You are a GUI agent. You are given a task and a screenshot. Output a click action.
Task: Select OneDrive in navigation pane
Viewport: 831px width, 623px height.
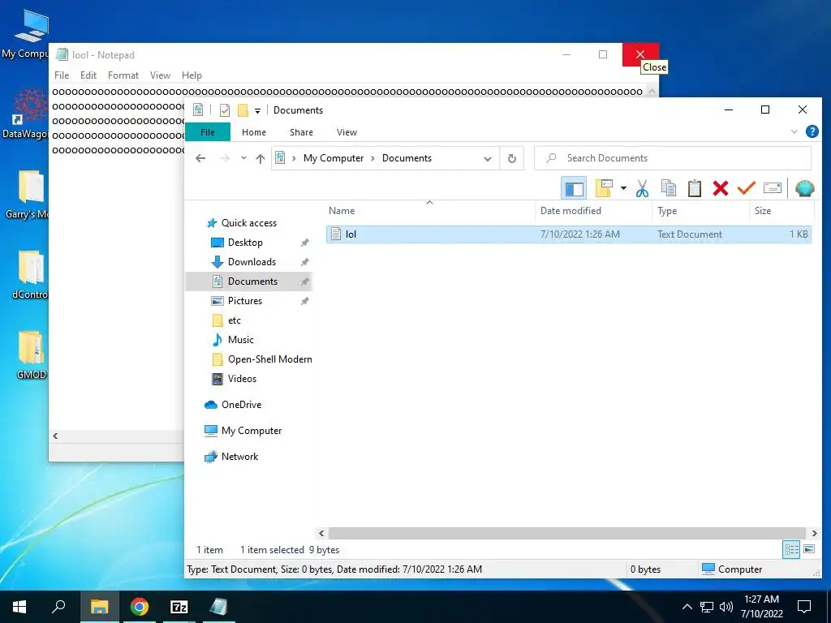point(241,405)
